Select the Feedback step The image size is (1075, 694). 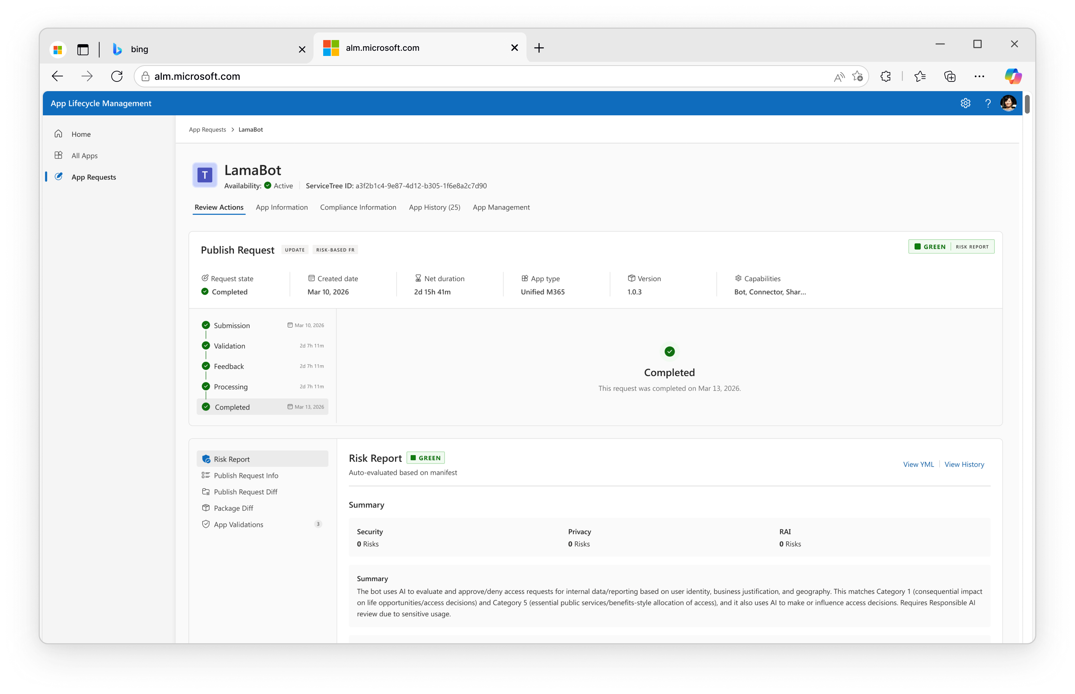click(263, 366)
